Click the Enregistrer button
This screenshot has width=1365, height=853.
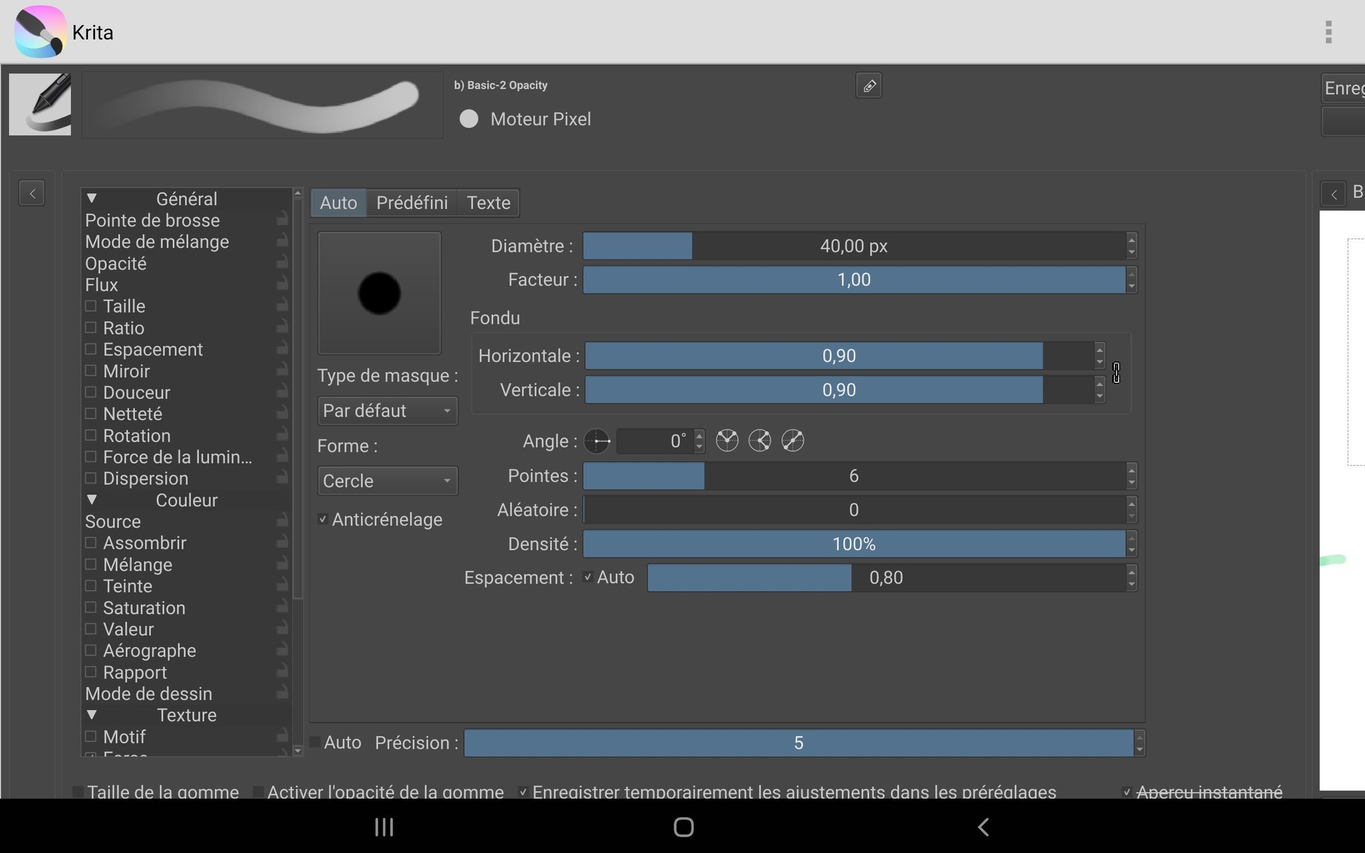(1347, 87)
